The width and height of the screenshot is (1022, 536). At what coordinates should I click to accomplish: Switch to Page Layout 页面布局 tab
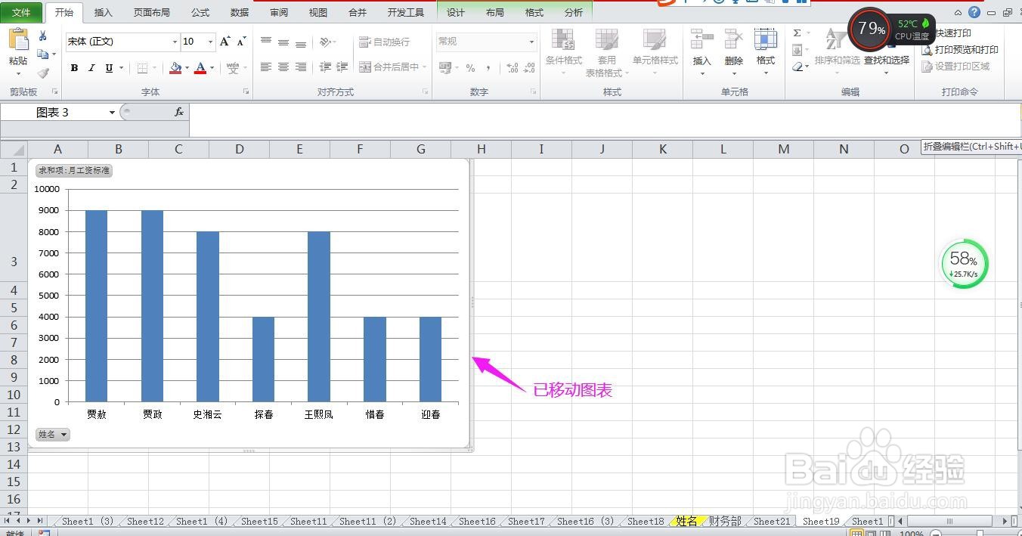(x=152, y=12)
